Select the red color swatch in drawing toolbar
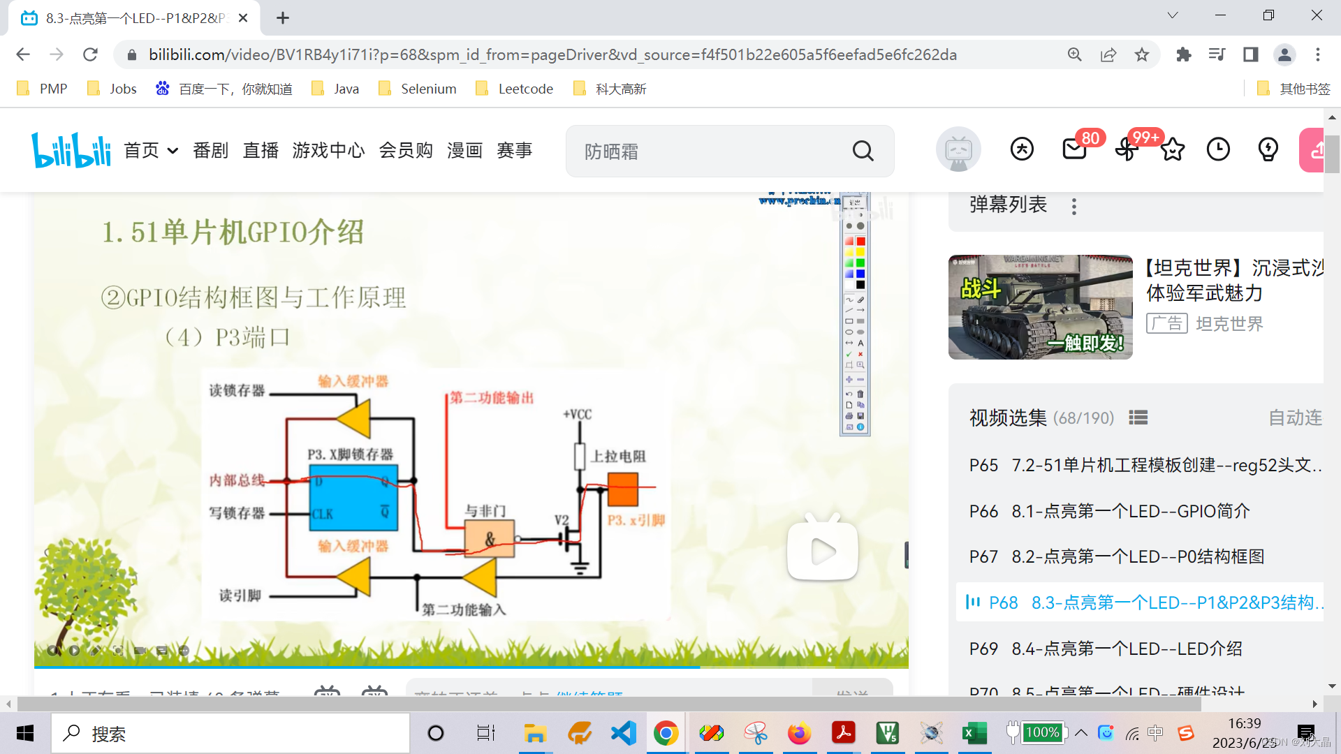The height and width of the screenshot is (754, 1341). point(860,242)
